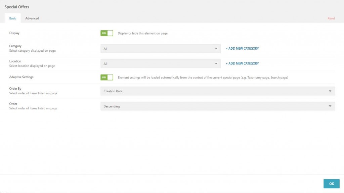Open the Location dropdown
Viewport: 344px width, 193px height.
click(x=161, y=63)
